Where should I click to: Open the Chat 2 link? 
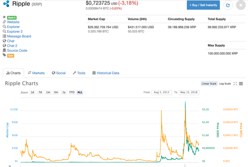tap(12, 46)
